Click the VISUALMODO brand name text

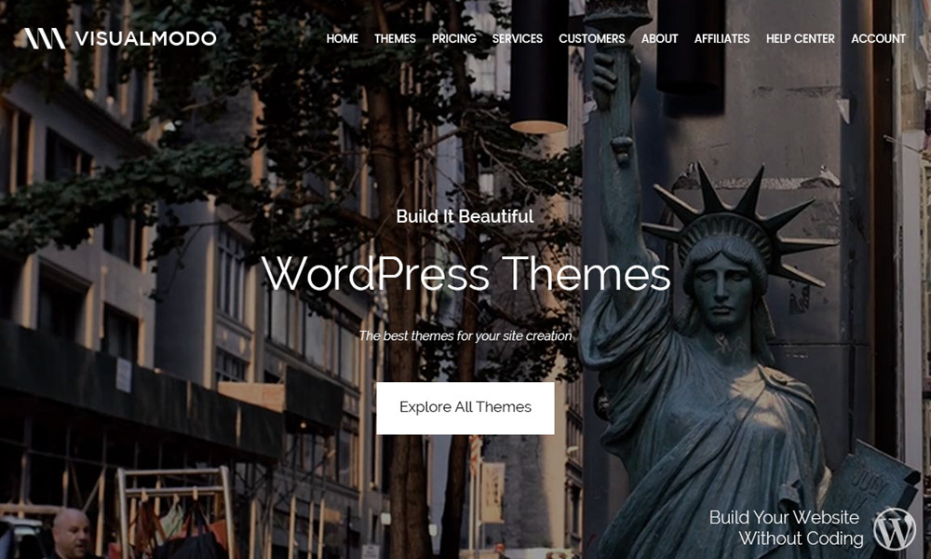[145, 38]
